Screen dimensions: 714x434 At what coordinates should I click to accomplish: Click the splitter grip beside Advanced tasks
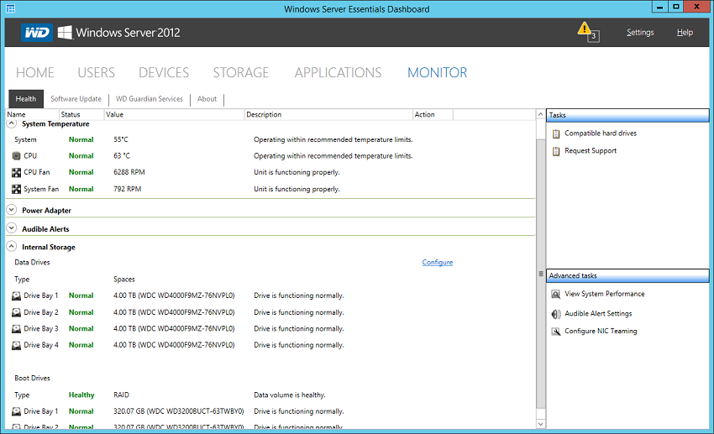click(541, 274)
